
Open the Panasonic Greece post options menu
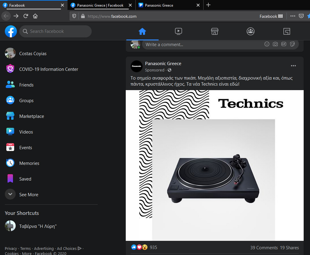[293, 66]
